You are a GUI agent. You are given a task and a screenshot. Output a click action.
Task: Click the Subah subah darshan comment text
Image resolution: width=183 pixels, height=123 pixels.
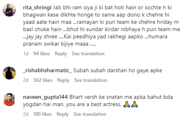pyautogui.click(x=118, y=70)
